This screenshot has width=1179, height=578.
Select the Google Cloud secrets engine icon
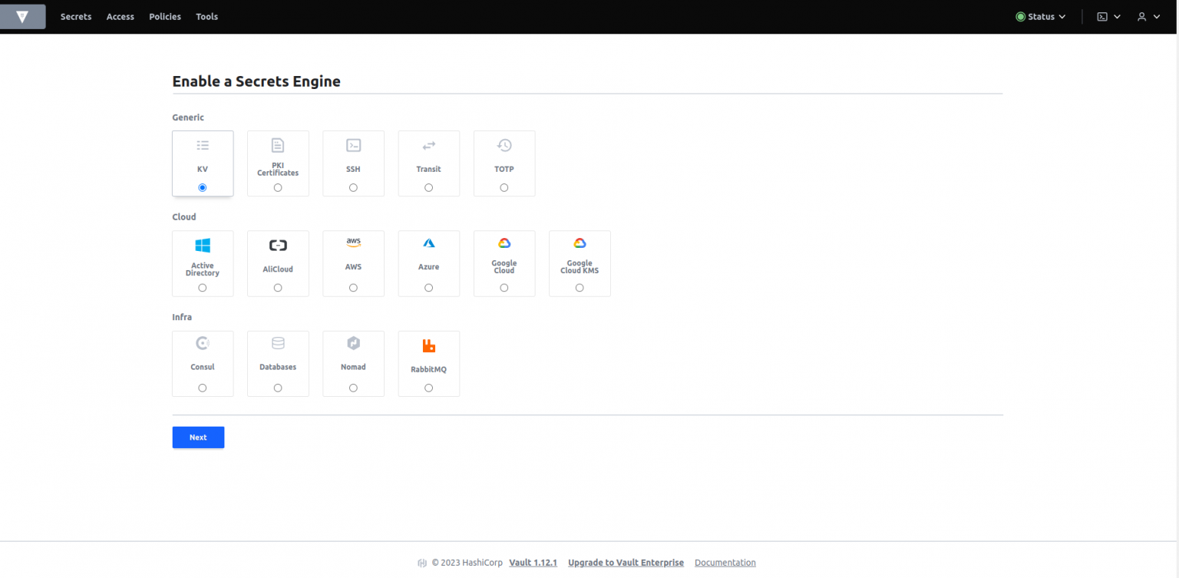tap(504, 242)
